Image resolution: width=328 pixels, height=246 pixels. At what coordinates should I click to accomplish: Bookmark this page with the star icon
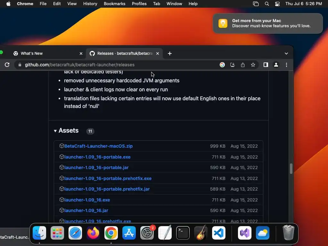pos(253,65)
